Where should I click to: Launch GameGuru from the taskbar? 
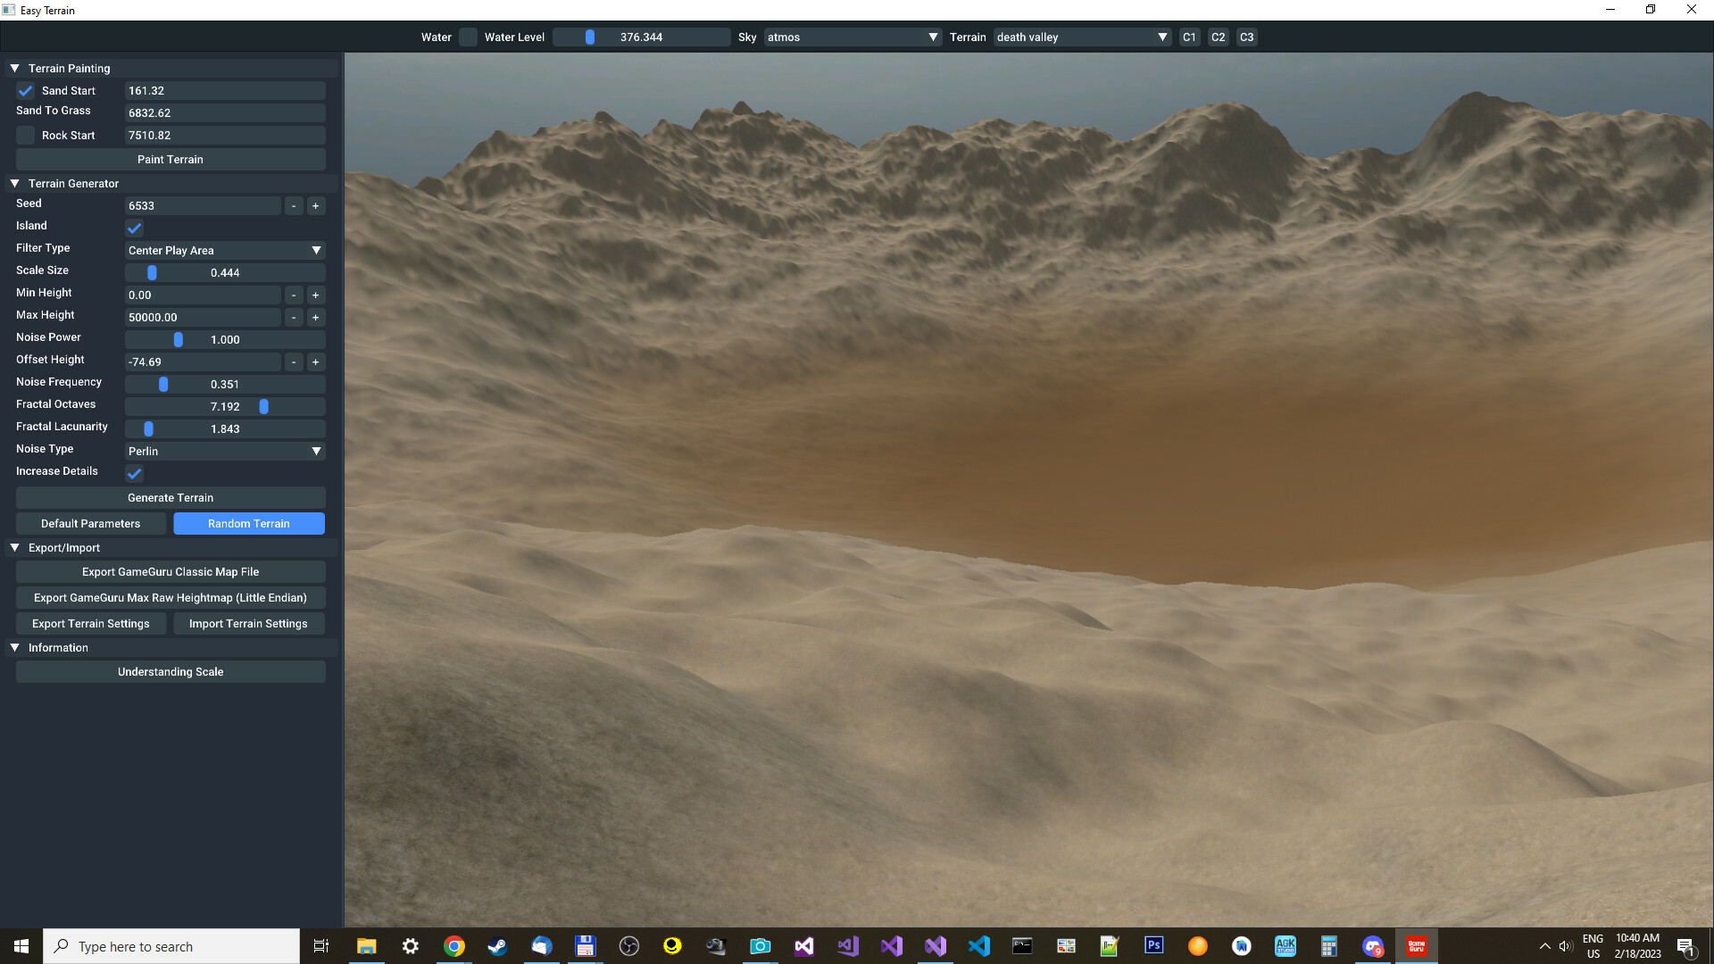(1417, 945)
